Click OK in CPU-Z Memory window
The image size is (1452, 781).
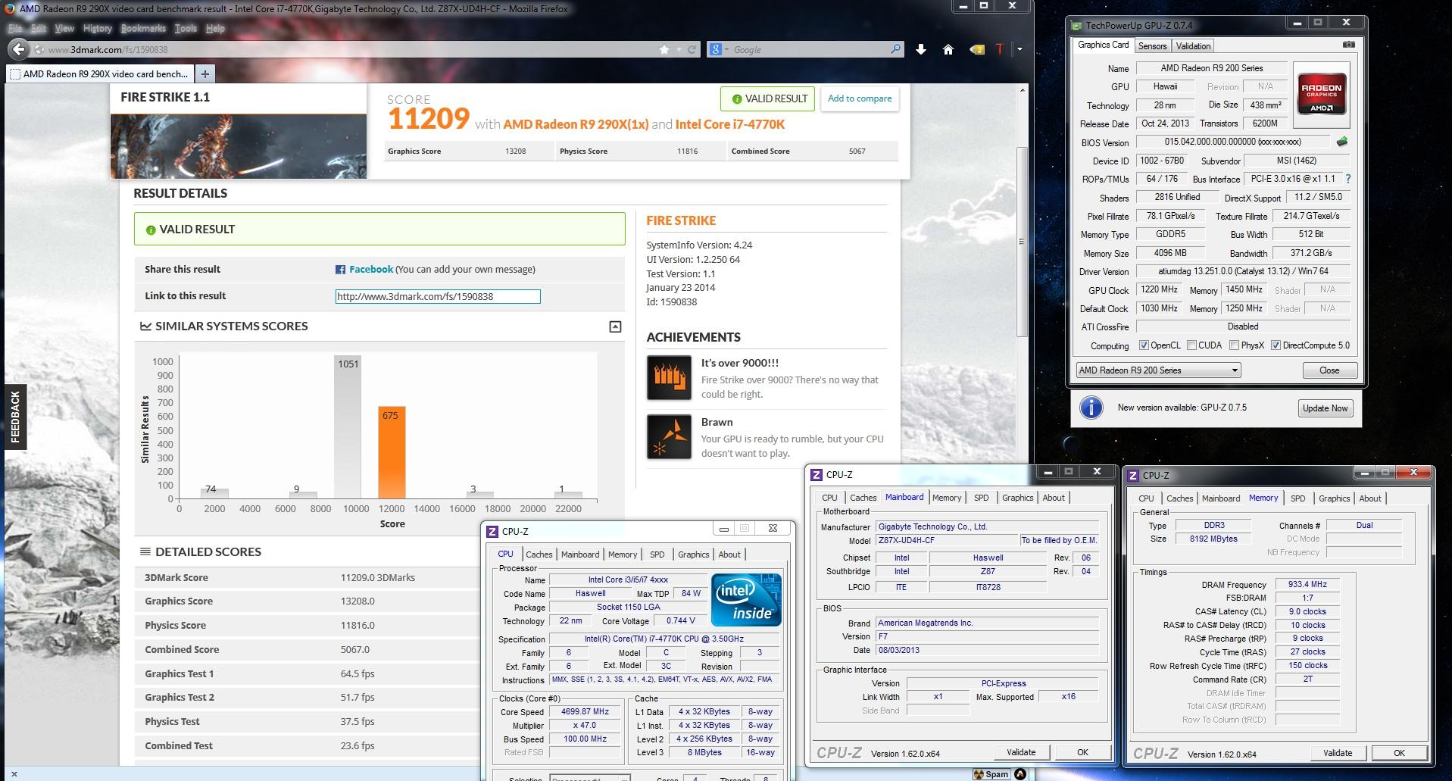[x=1399, y=753]
